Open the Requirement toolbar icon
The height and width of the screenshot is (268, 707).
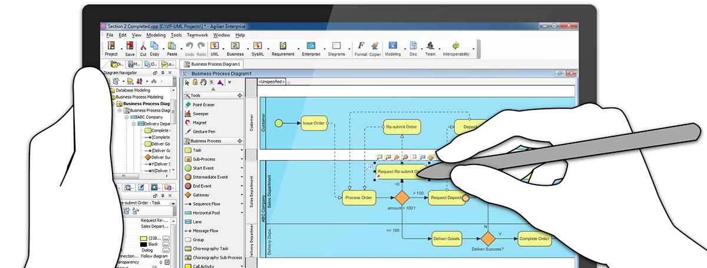click(283, 48)
